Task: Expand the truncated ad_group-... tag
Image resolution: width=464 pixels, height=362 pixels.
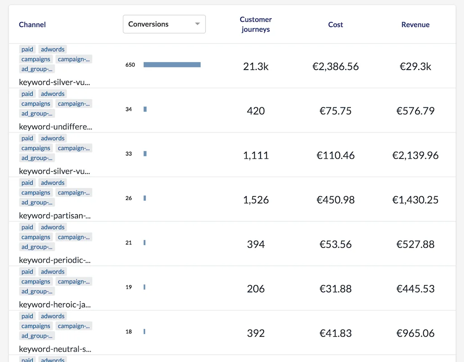Action: [x=37, y=69]
